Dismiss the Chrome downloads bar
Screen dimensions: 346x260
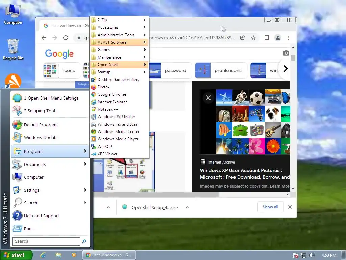click(290, 207)
